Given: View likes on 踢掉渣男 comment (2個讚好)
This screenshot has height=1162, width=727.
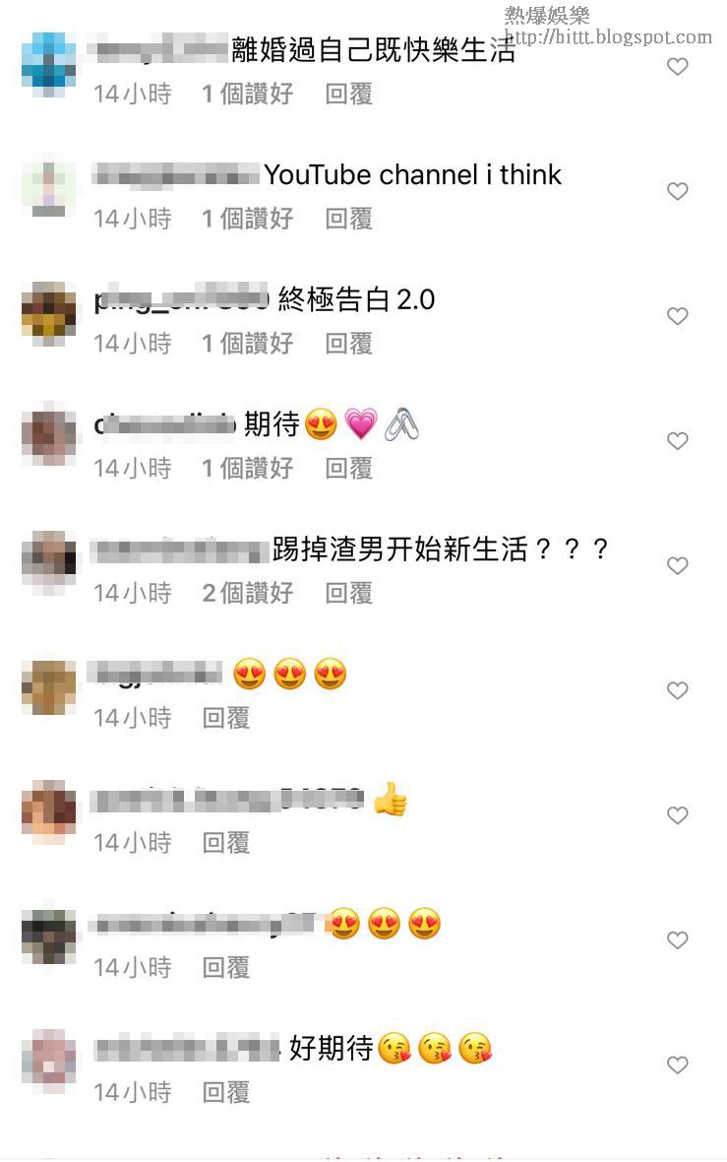Looking at the screenshot, I should coord(247,593).
